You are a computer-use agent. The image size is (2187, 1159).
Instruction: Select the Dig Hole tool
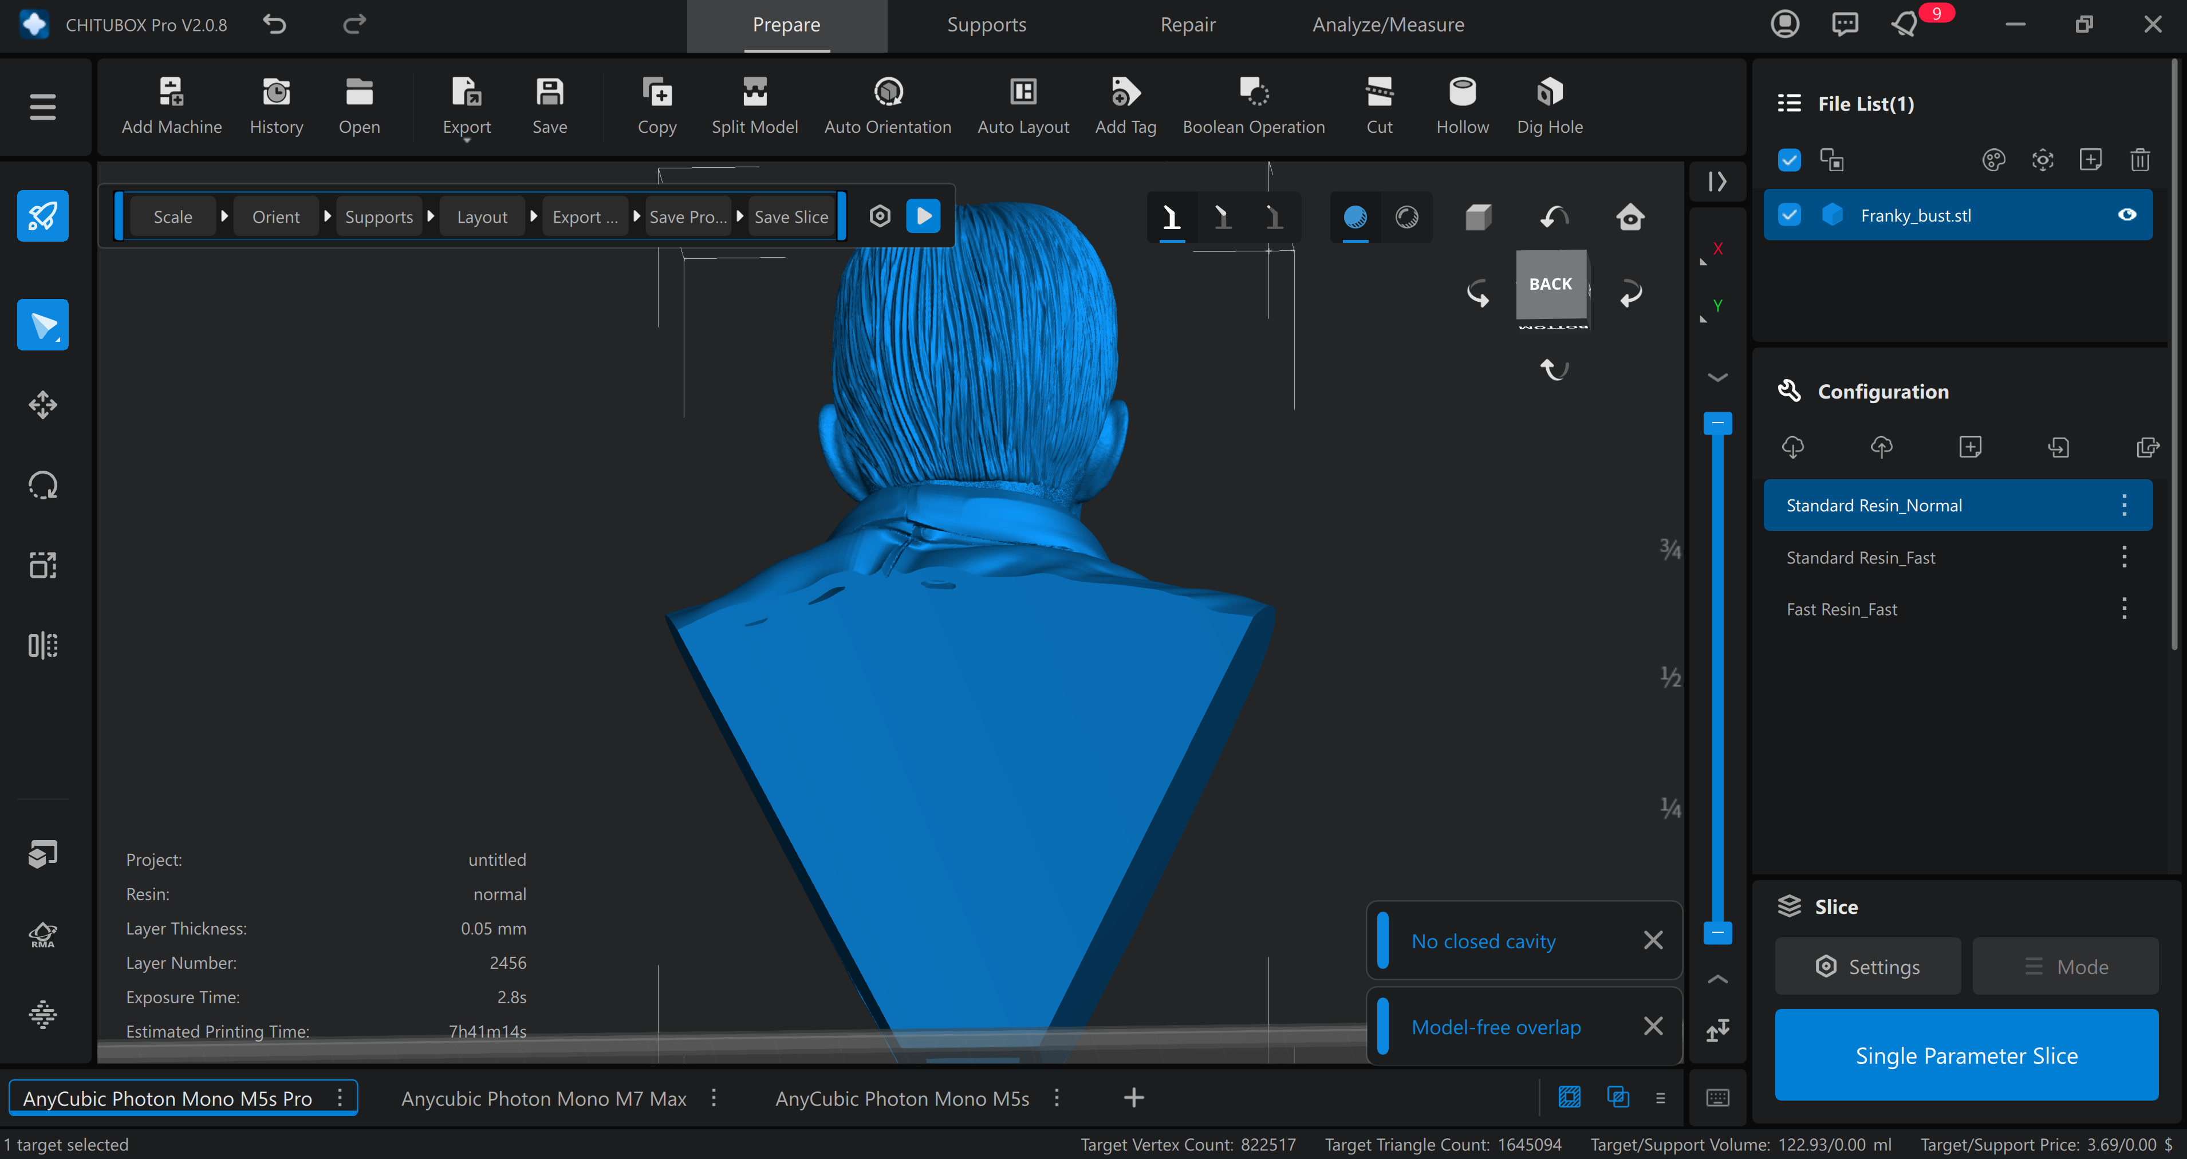(x=1548, y=93)
